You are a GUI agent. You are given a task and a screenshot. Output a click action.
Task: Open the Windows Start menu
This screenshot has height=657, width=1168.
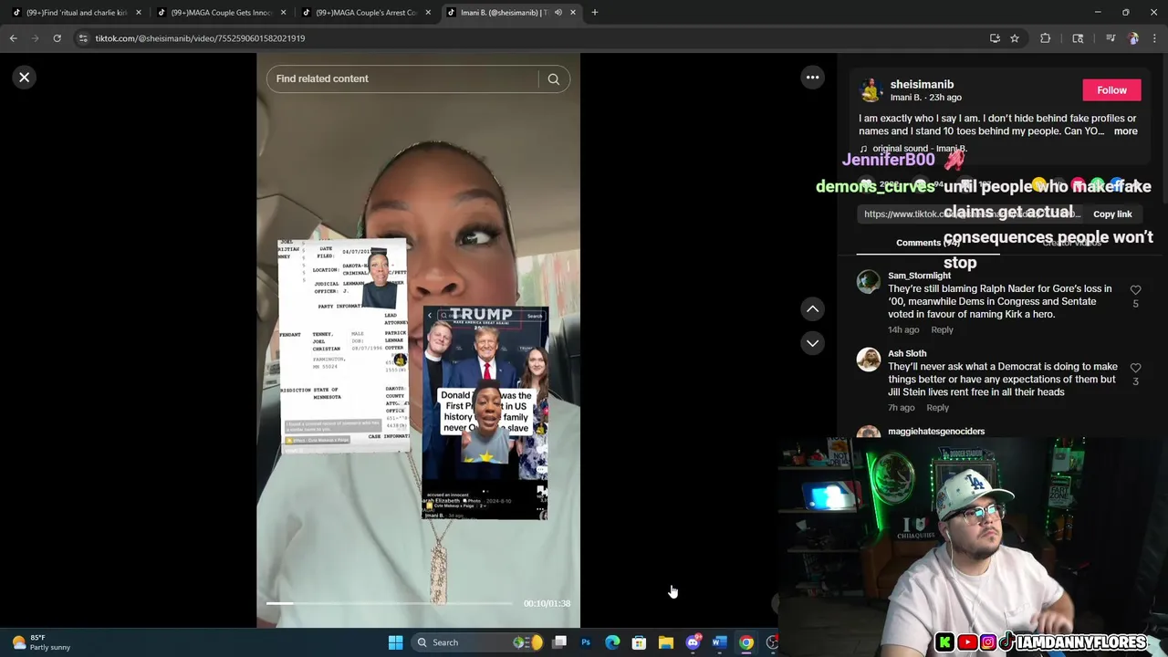tap(395, 642)
